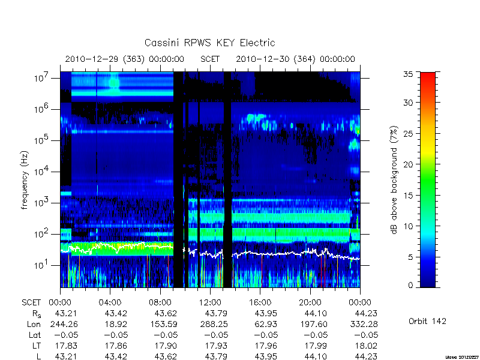Screen dimensions: 480x360
Task: Click the Lon value '18.92'
Action: click(116, 324)
